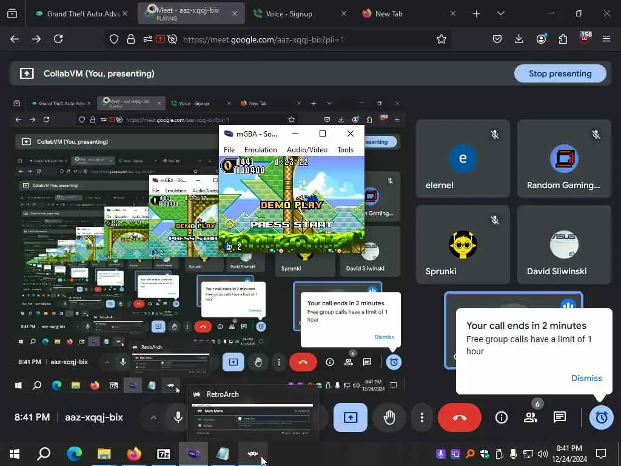This screenshot has height=466, width=621.
Task: Click muted mic icon on Random Gaming tile
Action: tap(596, 135)
